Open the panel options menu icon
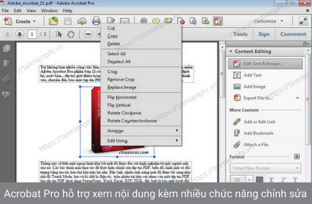Image resolution: width=312 pixels, height=204 pixels. [x=306, y=44]
